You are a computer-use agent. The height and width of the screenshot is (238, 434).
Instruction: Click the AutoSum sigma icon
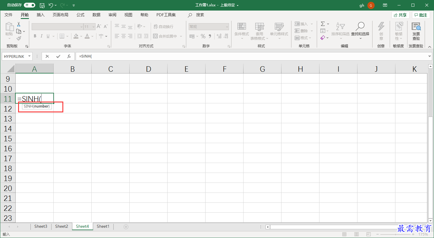323,24
